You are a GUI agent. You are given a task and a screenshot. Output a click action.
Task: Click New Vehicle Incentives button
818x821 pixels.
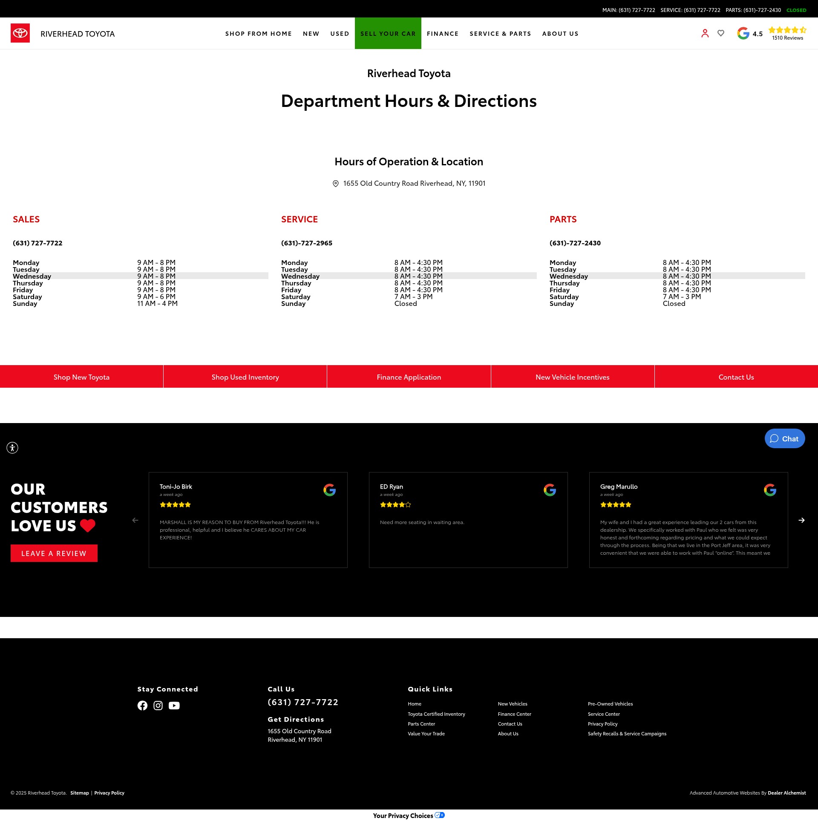pos(573,377)
